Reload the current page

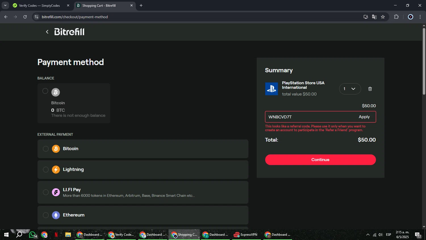click(x=25, y=17)
